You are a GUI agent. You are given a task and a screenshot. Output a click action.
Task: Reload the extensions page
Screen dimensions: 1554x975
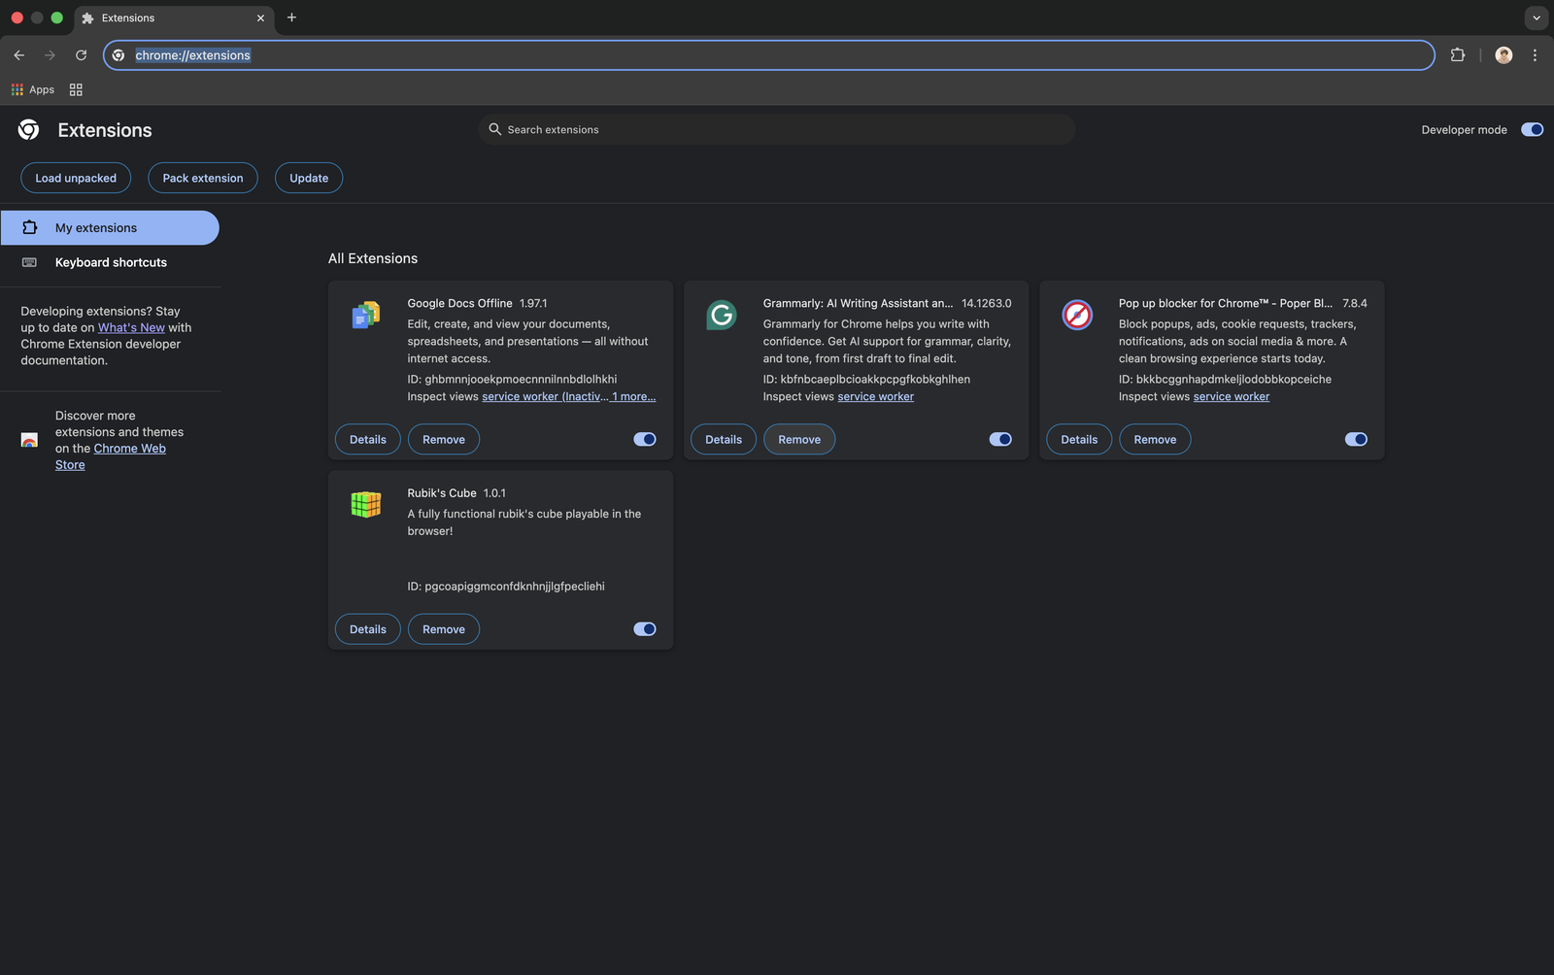[x=82, y=55]
